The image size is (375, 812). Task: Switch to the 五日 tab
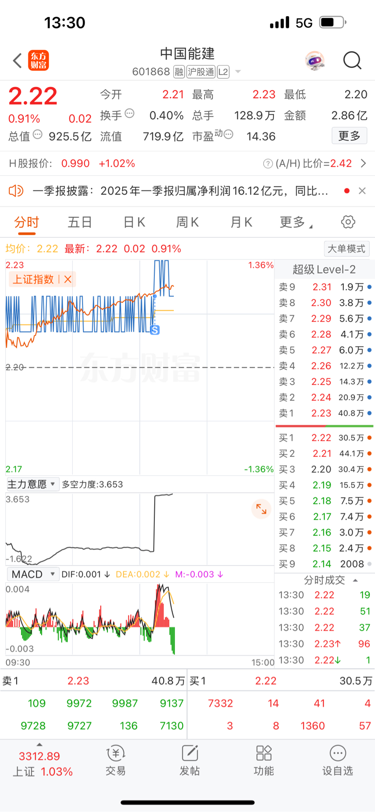click(80, 222)
